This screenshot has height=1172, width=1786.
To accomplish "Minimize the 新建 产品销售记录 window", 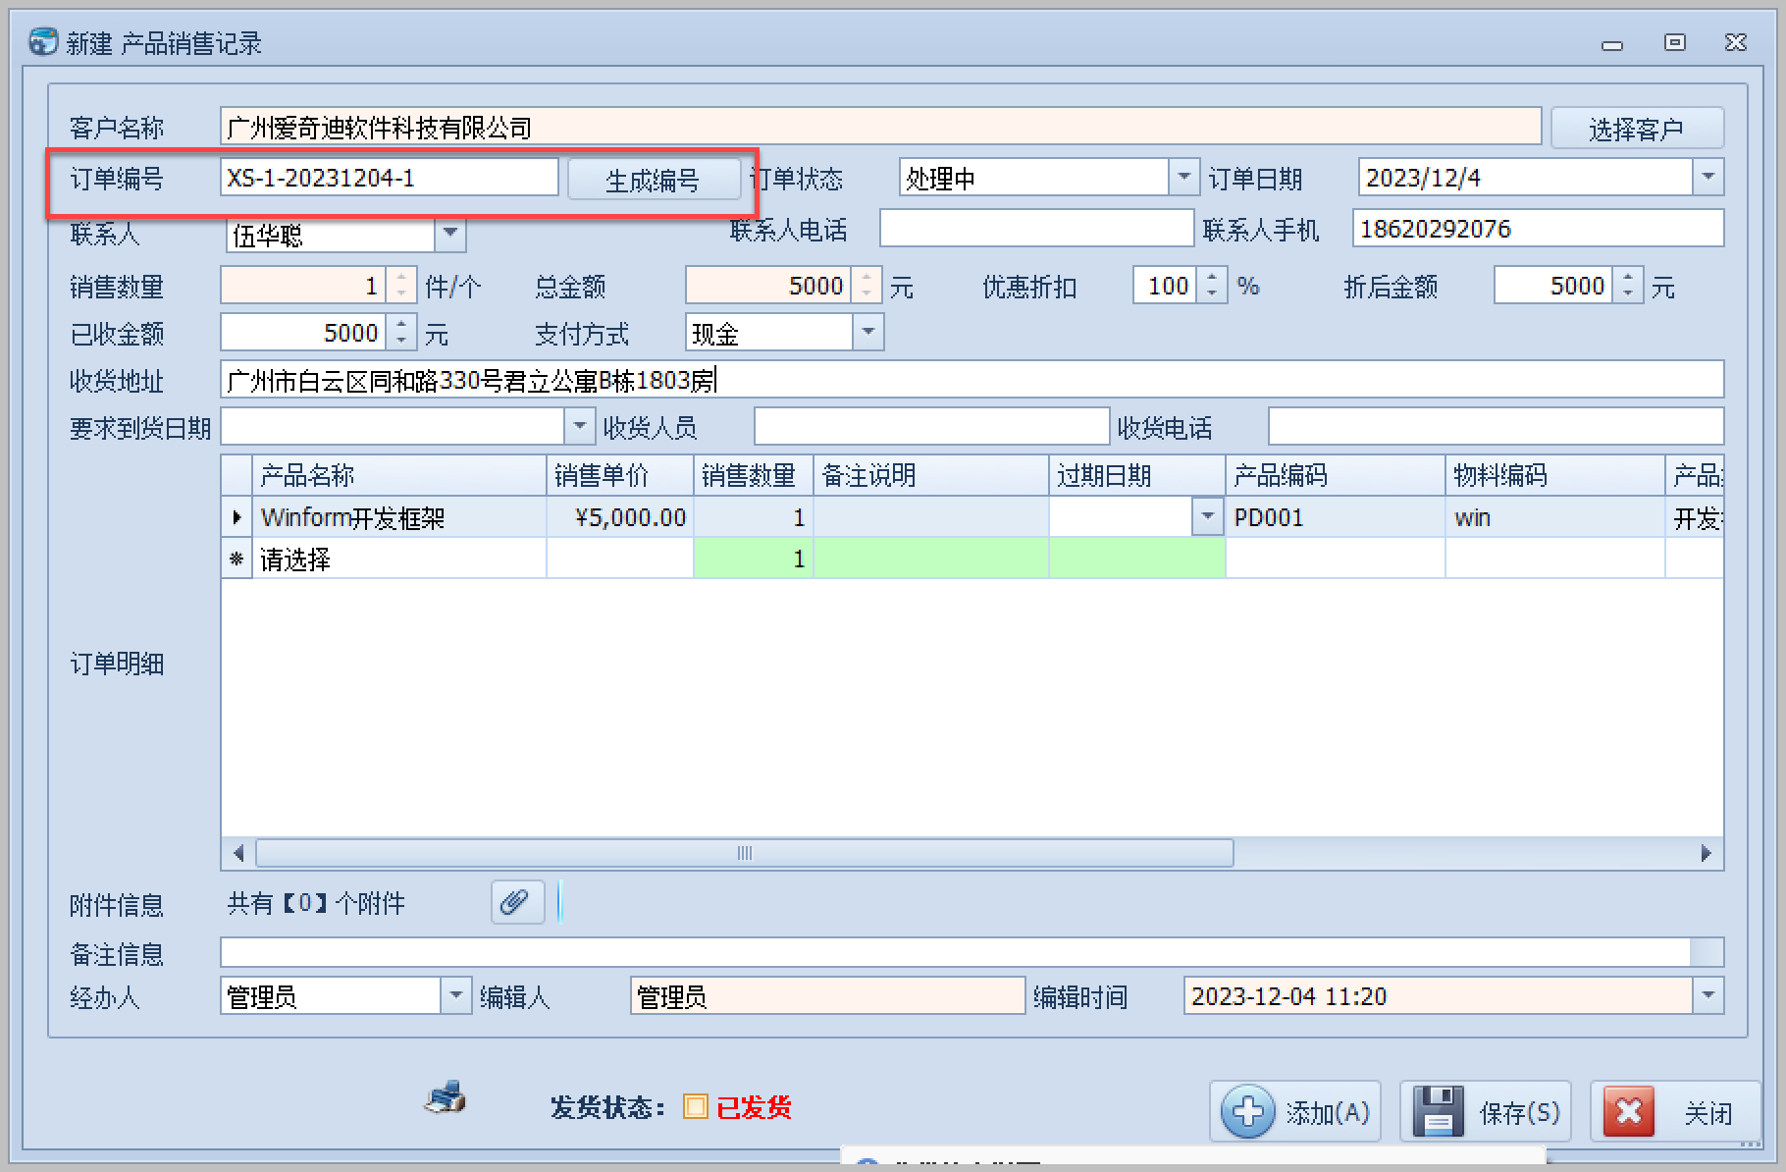I will (1612, 44).
